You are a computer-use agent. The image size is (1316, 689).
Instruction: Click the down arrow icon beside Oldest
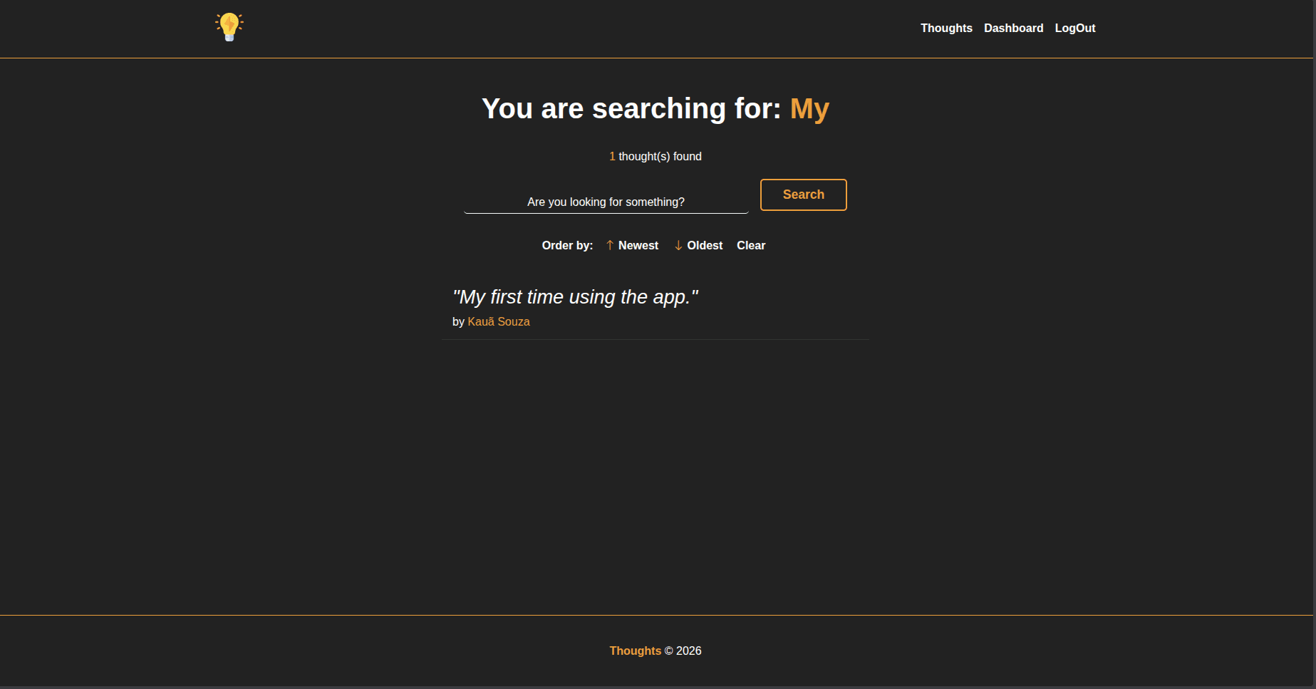click(x=678, y=245)
